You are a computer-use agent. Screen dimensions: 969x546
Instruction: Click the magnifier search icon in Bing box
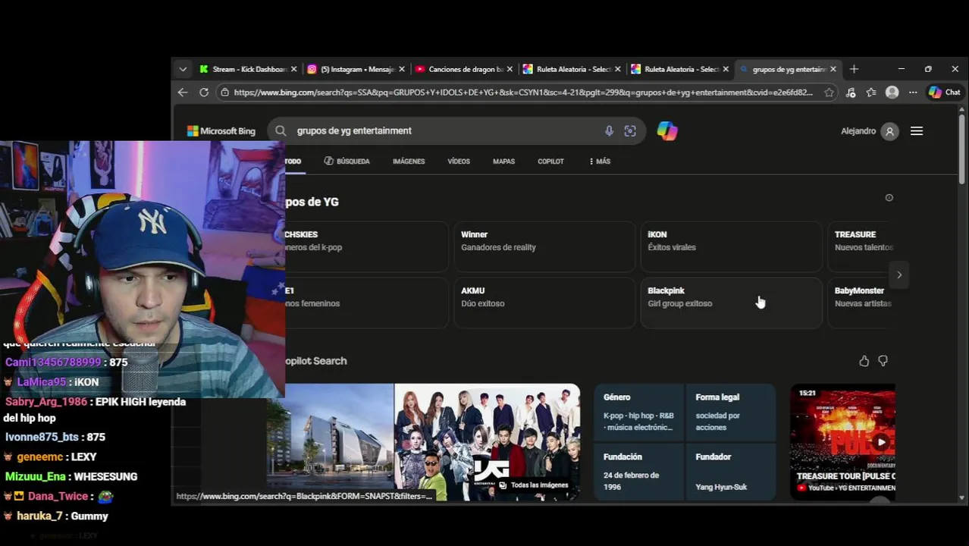click(x=281, y=130)
